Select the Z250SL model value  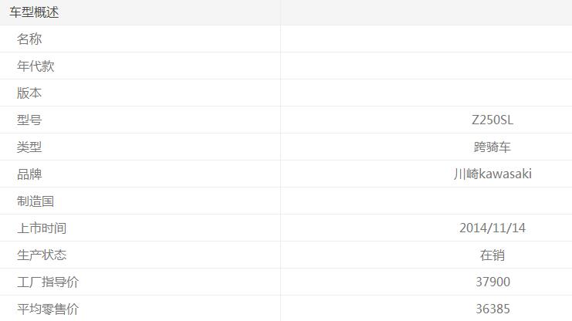tap(492, 120)
